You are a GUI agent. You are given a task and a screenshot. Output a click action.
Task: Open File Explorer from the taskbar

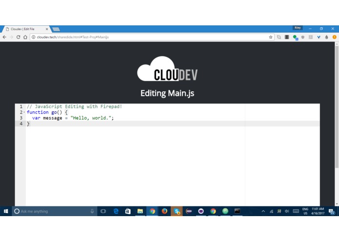pos(140,211)
